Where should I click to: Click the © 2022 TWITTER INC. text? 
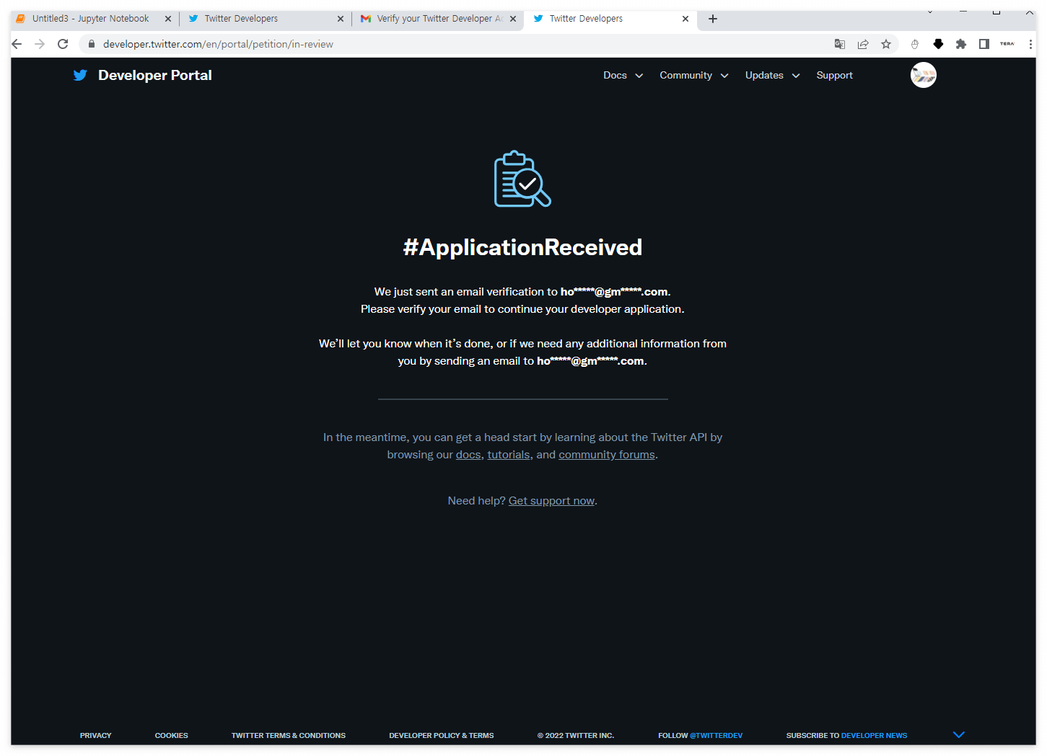pyautogui.click(x=576, y=735)
